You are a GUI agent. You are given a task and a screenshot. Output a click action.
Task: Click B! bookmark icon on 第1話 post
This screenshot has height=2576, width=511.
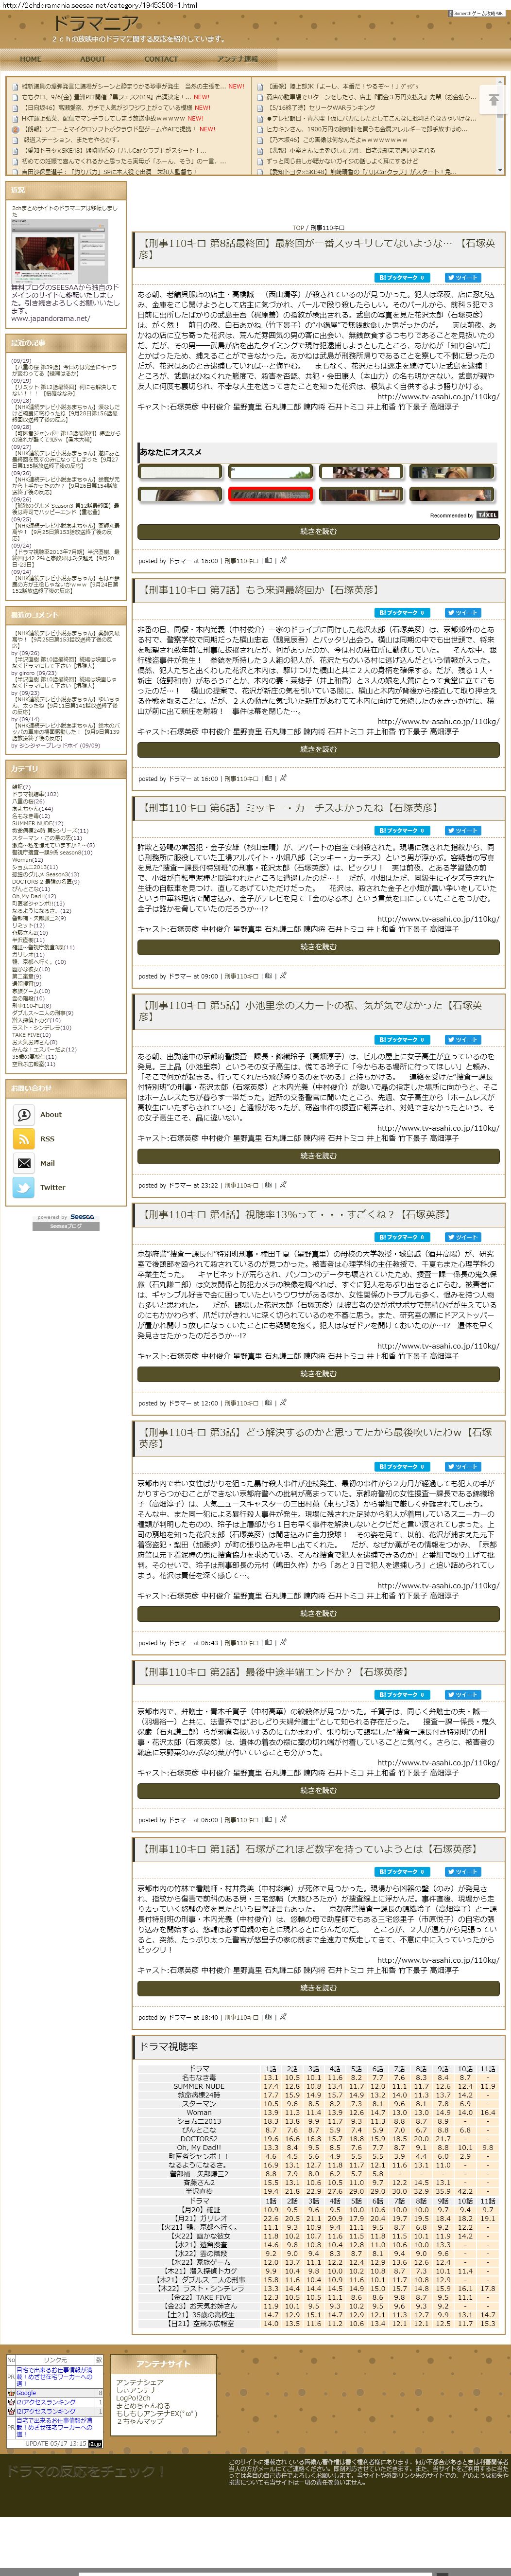pyautogui.click(x=402, y=1872)
